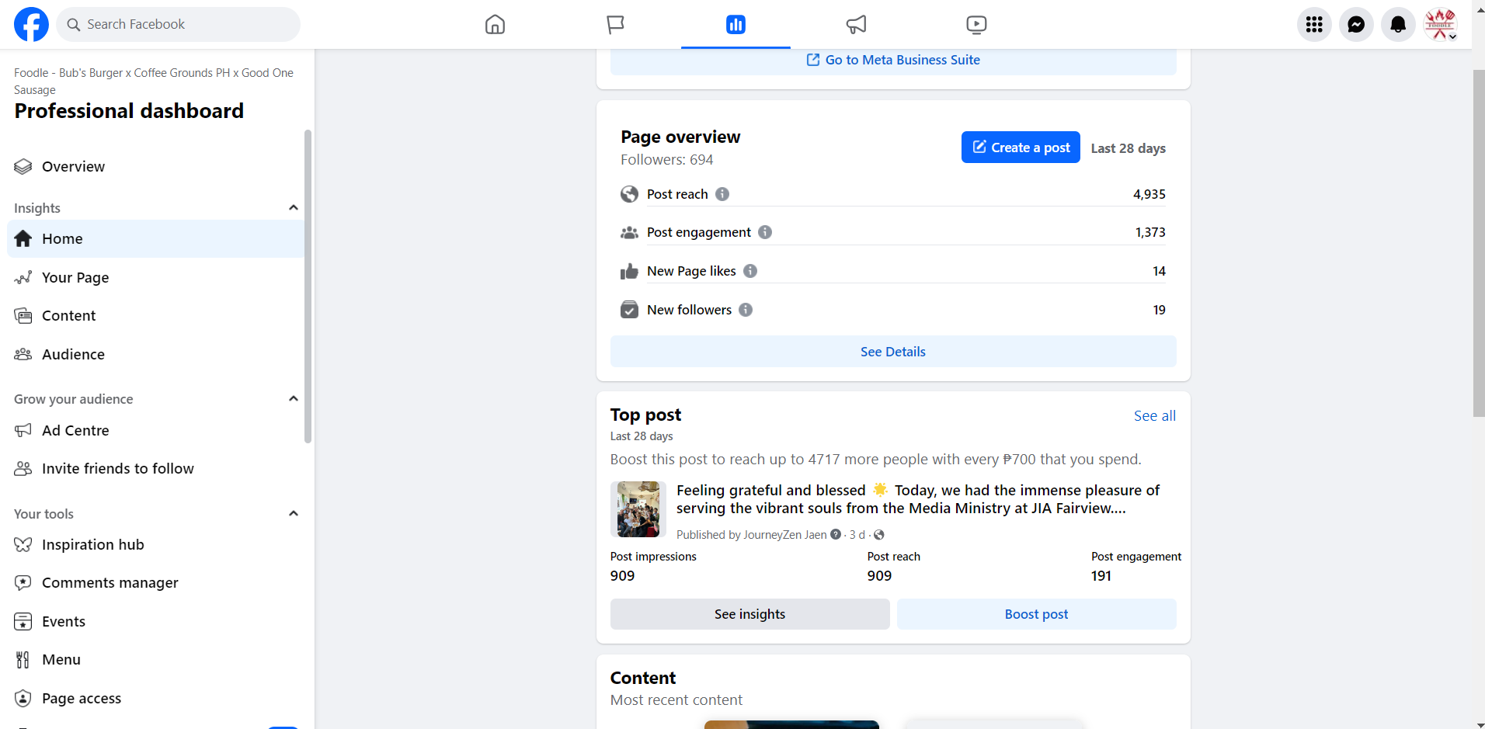Click the Followers: 694 text

[x=666, y=160]
